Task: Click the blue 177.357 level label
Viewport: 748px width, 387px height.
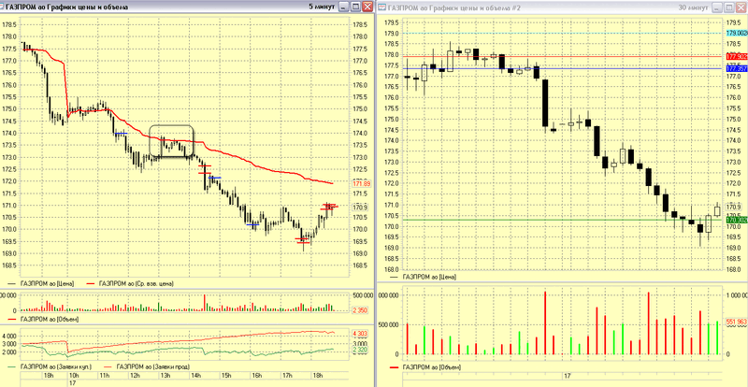Action: point(736,69)
